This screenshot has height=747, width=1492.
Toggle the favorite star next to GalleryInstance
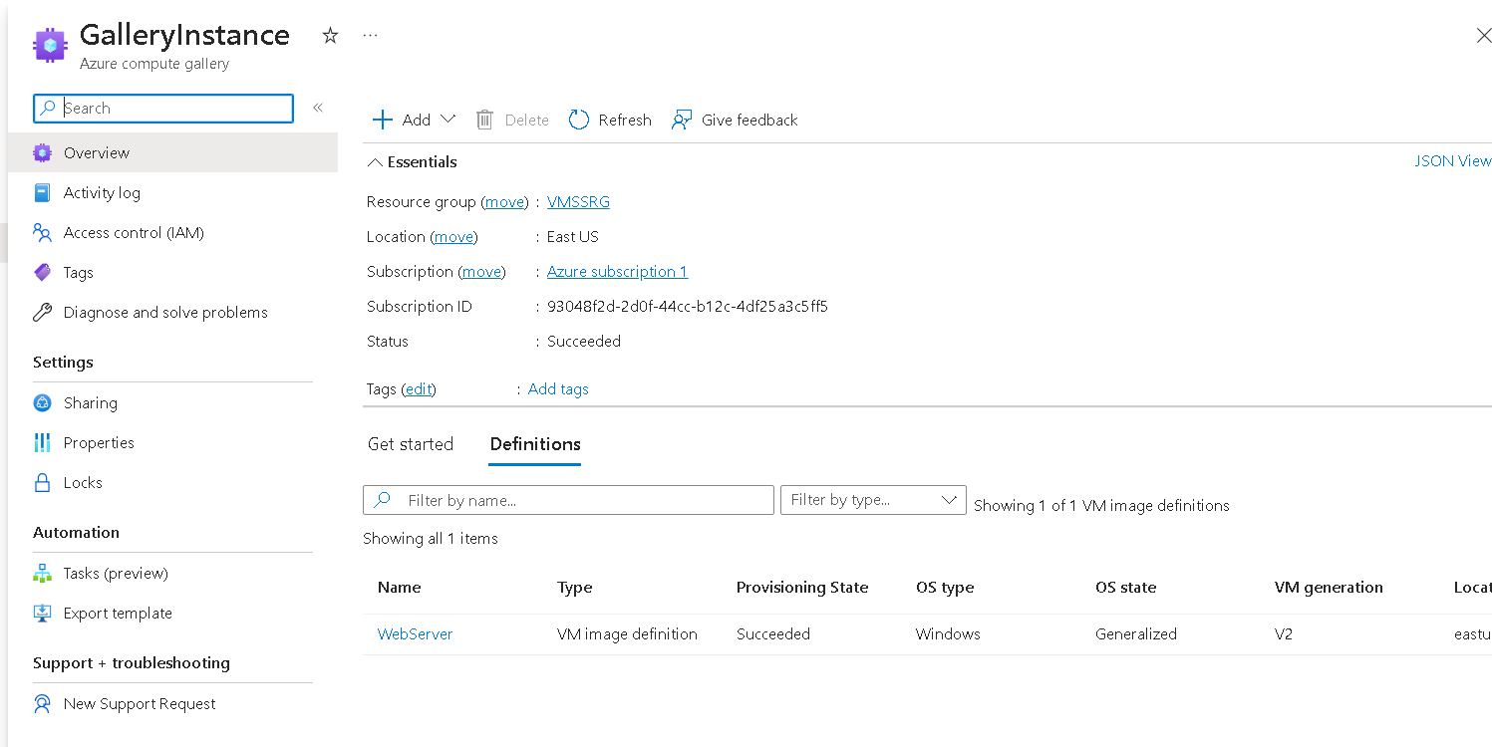tap(329, 36)
